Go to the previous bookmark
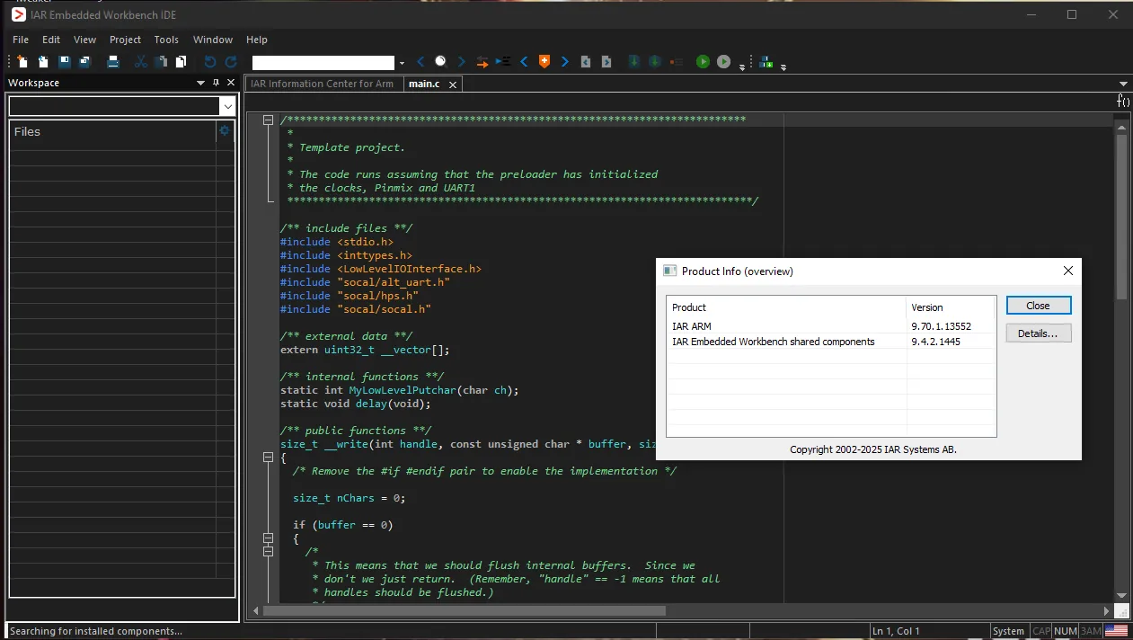This screenshot has width=1133, height=640. [524, 62]
